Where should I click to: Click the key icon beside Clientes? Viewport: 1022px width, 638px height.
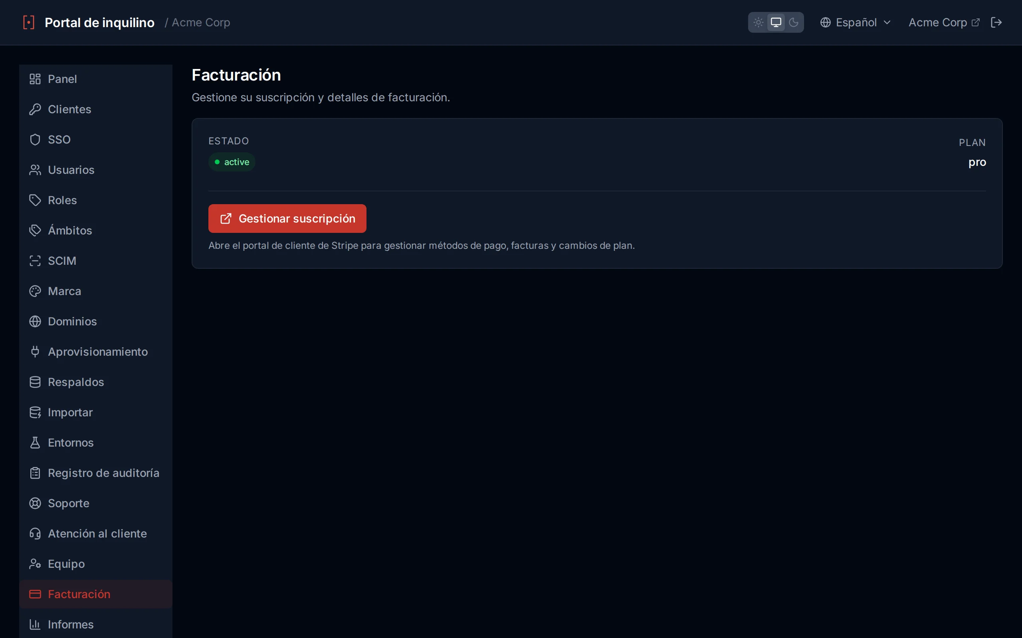click(35, 109)
